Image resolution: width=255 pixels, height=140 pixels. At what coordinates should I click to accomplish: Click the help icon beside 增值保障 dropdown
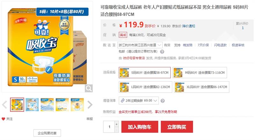pyautogui.click(x=163, y=101)
